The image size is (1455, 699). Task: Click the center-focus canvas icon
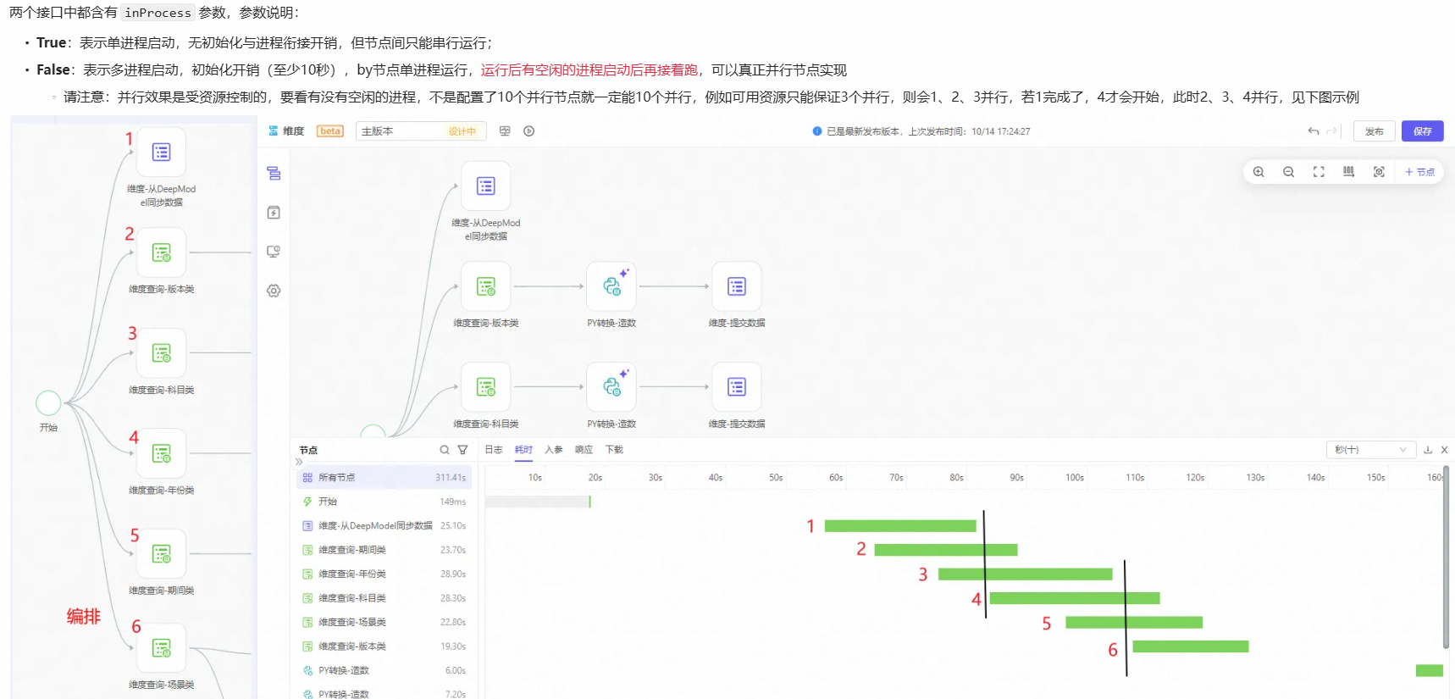(x=1379, y=172)
